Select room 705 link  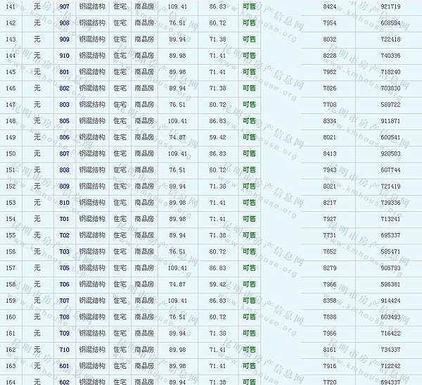tap(64, 268)
